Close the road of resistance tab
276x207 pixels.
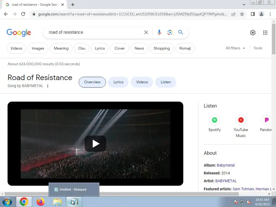(x=63, y=5)
